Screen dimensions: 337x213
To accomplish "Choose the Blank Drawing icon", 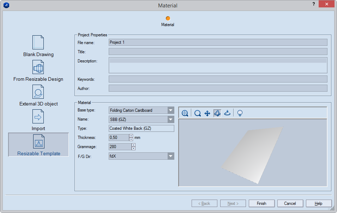I will pos(38,42).
